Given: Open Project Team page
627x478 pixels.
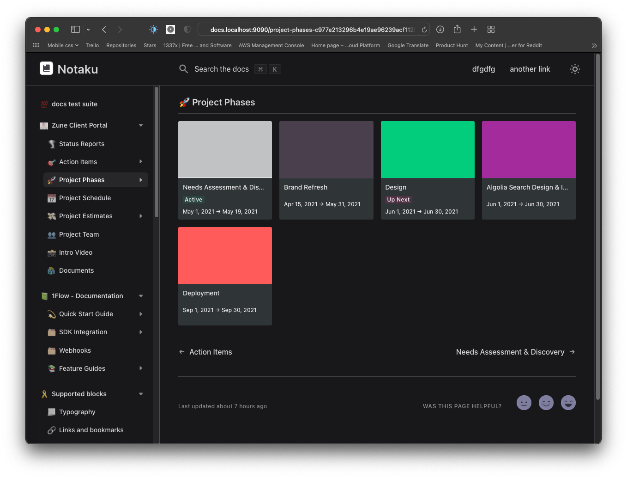Looking at the screenshot, I should (x=79, y=234).
